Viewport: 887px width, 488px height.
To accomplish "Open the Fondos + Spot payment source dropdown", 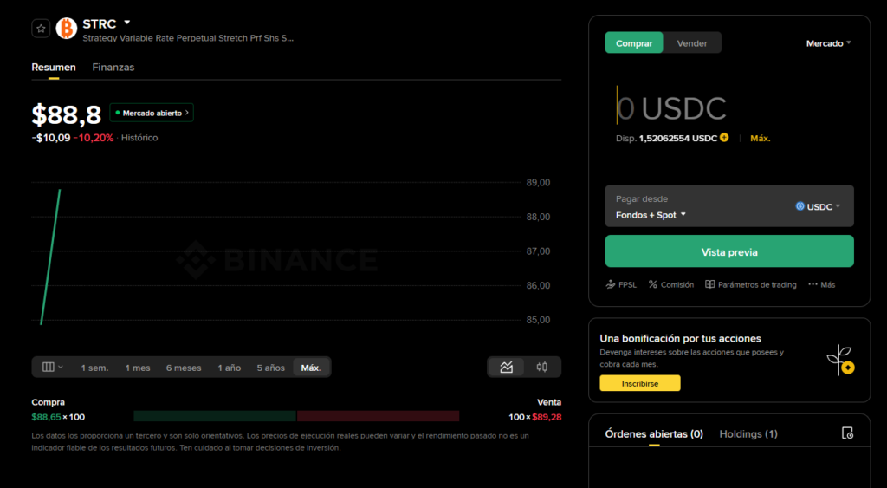I will (651, 215).
